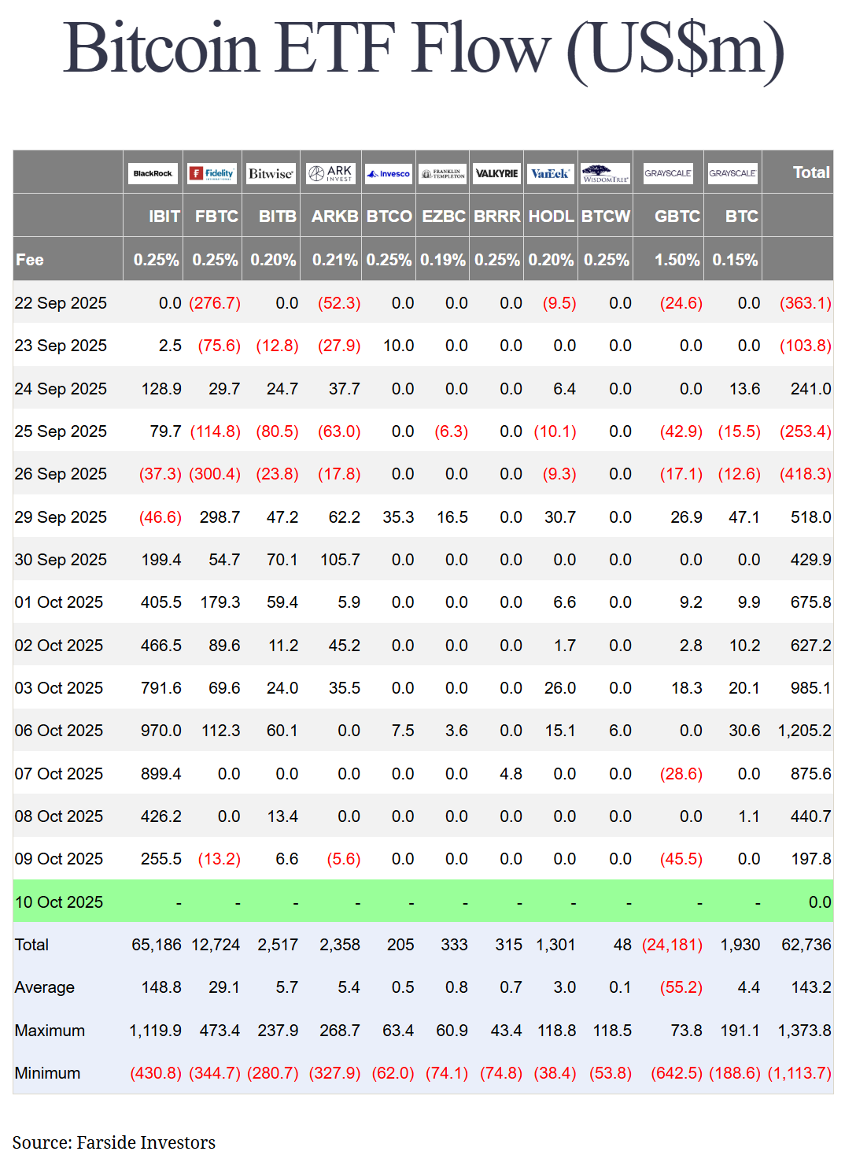Screen dimensions: 845x1155
Task: Select the Invesco logo
Action: click(x=389, y=173)
